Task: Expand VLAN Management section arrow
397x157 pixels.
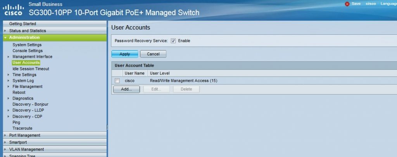Action: (x=5, y=149)
